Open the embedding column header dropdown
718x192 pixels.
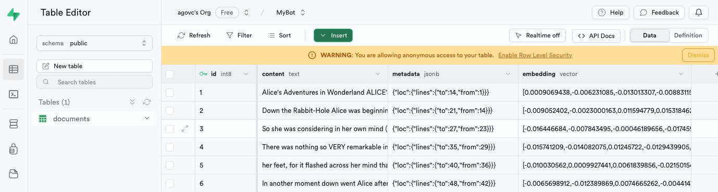click(x=681, y=74)
